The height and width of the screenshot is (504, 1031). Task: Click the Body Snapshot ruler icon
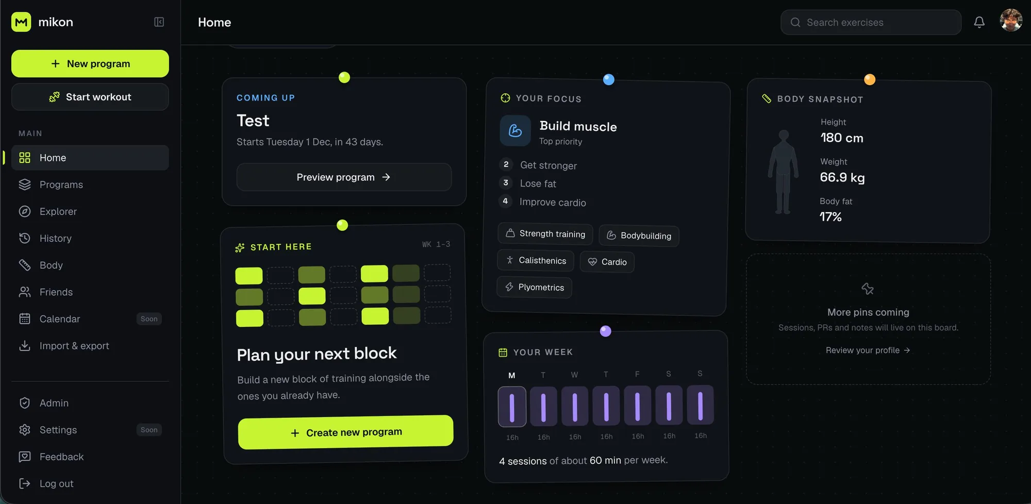click(x=767, y=98)
